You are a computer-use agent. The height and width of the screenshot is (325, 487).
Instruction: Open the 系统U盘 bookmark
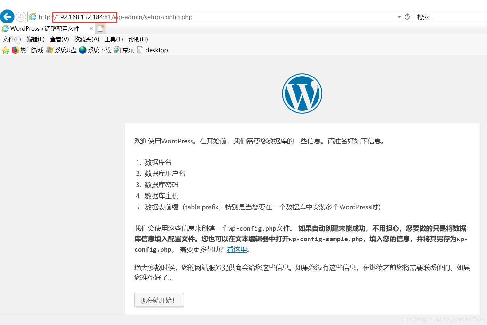61,50
